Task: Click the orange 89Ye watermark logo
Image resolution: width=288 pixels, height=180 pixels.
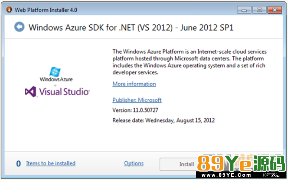Action: [241, 163]
